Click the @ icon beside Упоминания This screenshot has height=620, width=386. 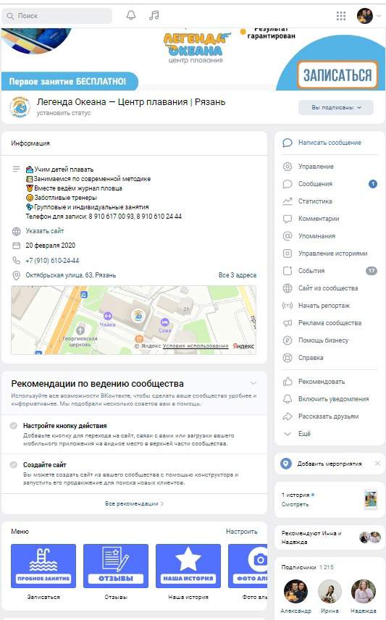click(x=288, y=236)
